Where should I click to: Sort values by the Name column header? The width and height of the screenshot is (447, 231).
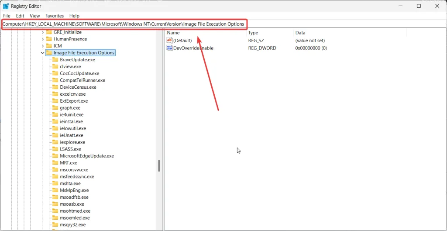[x=206, y=33]
